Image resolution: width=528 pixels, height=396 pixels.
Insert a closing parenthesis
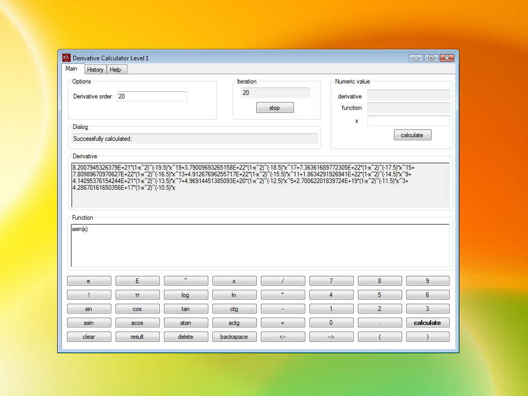(x=427, y=337)
